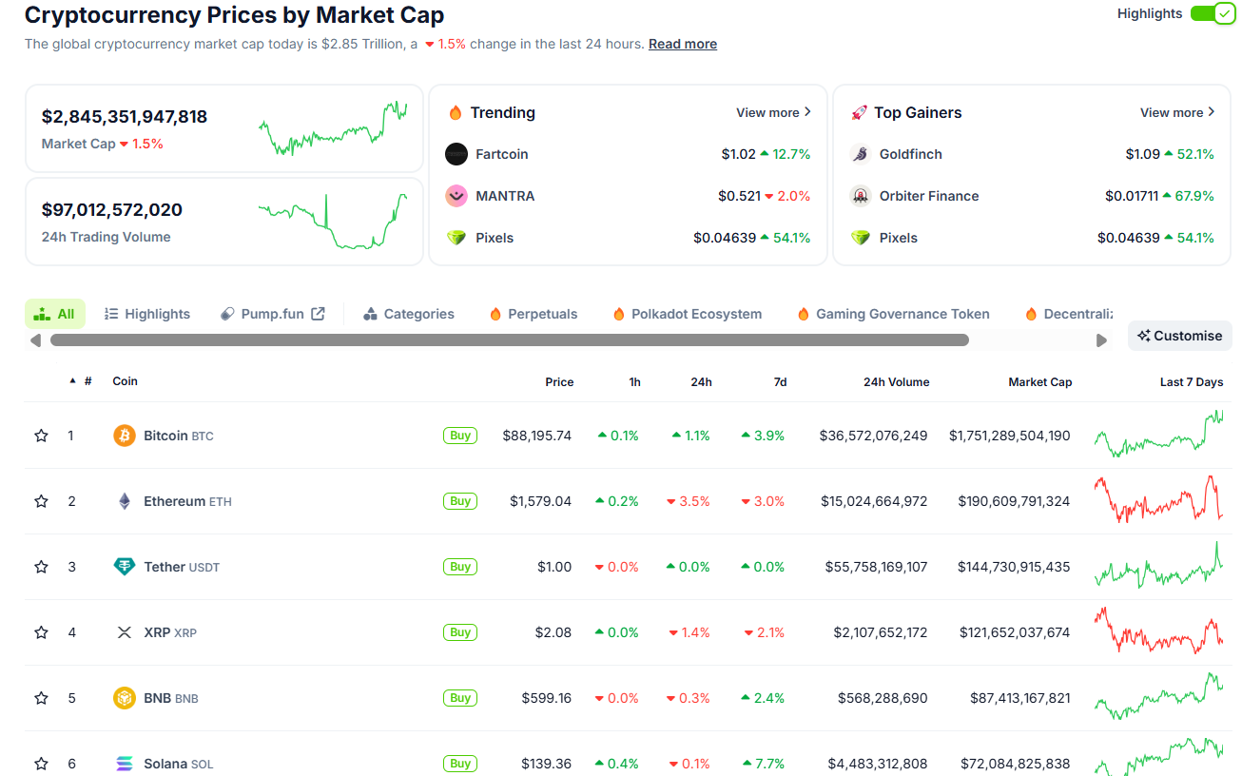Click the Orbiter Finance icon
The width and height of the screenshot is (1242, 776).
coord(861,196)
